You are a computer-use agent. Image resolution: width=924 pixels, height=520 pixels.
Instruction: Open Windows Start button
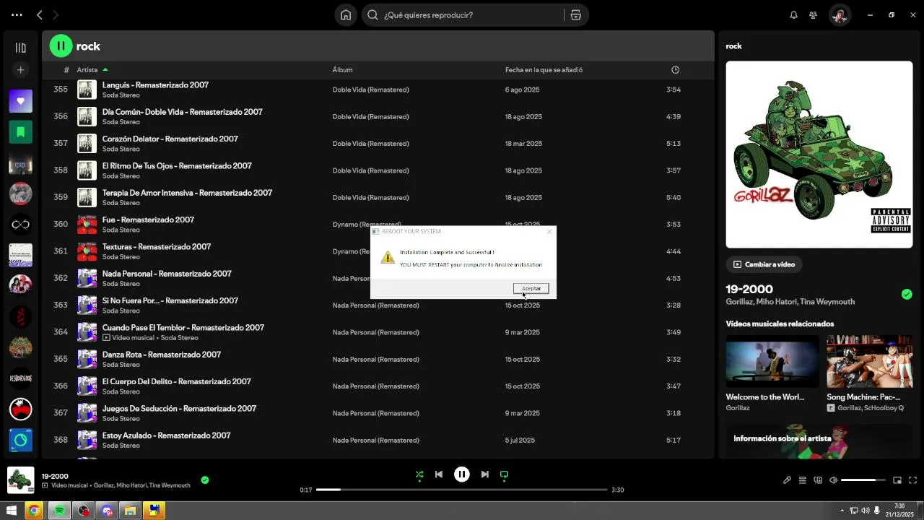[x=11, y=511]
